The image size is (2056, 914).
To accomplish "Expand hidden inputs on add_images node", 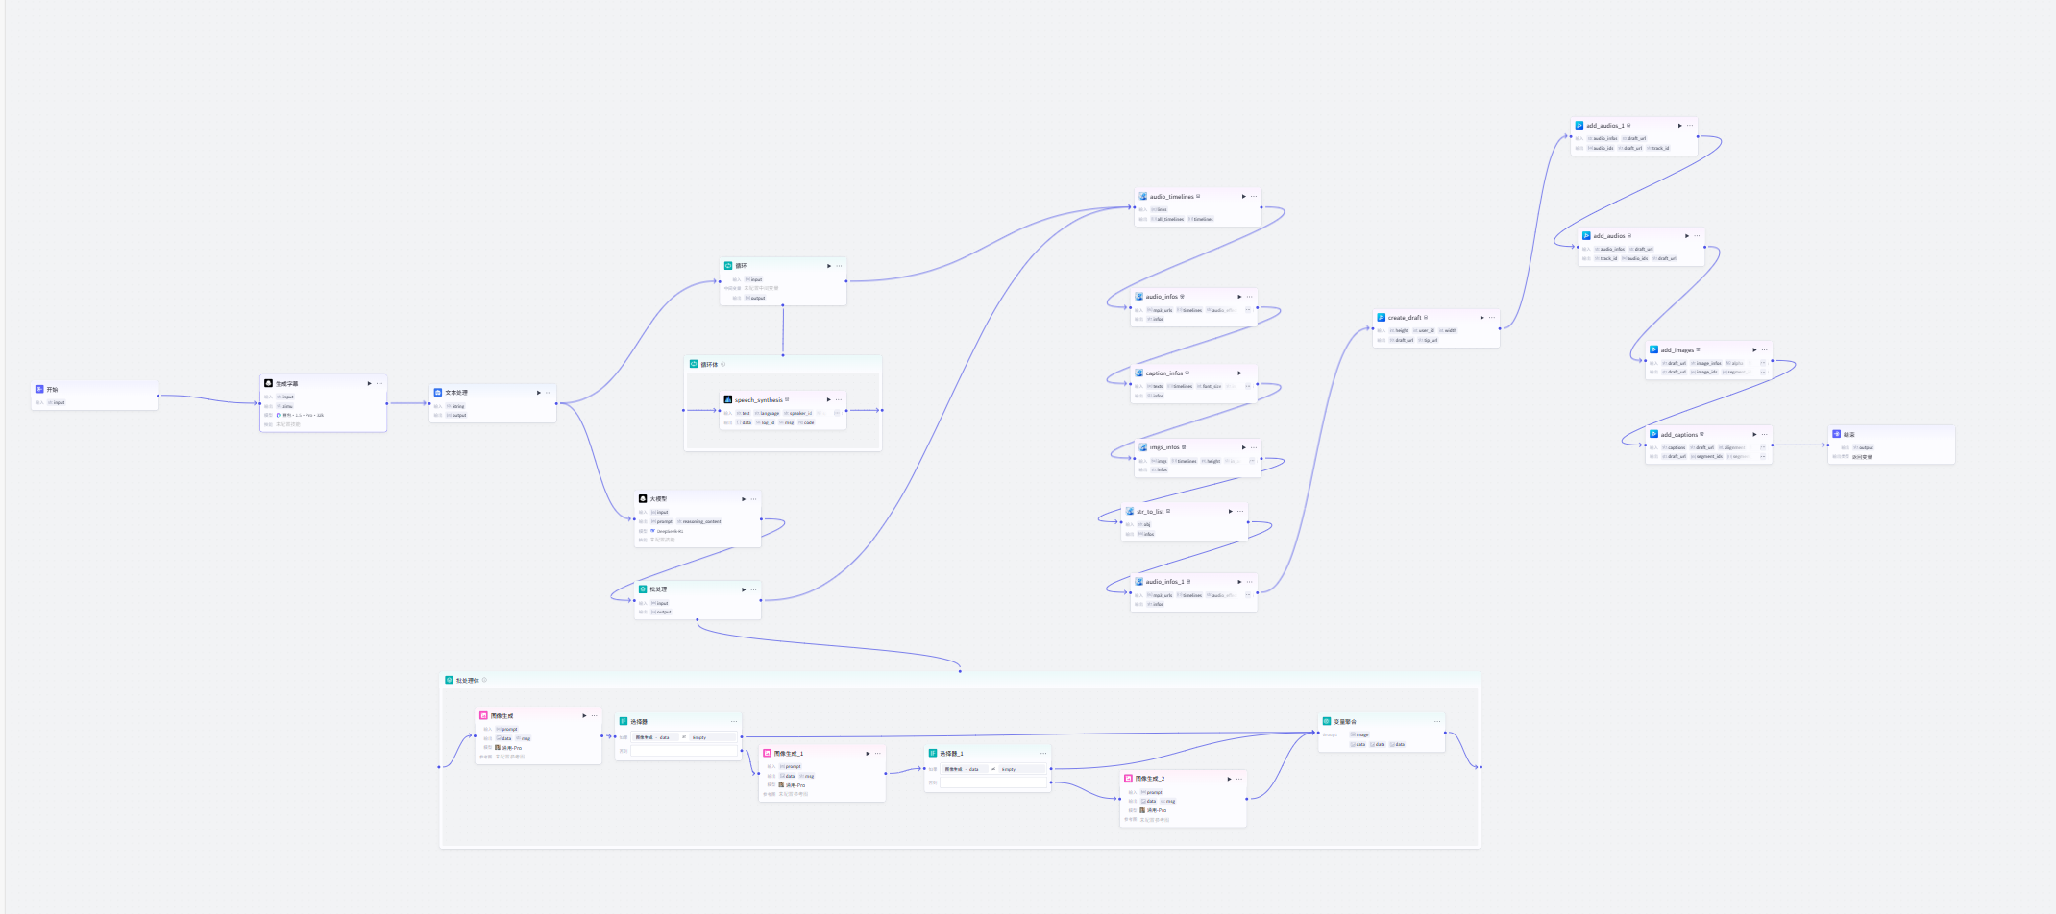I will pyautogui.click(x=1763, y=363).
